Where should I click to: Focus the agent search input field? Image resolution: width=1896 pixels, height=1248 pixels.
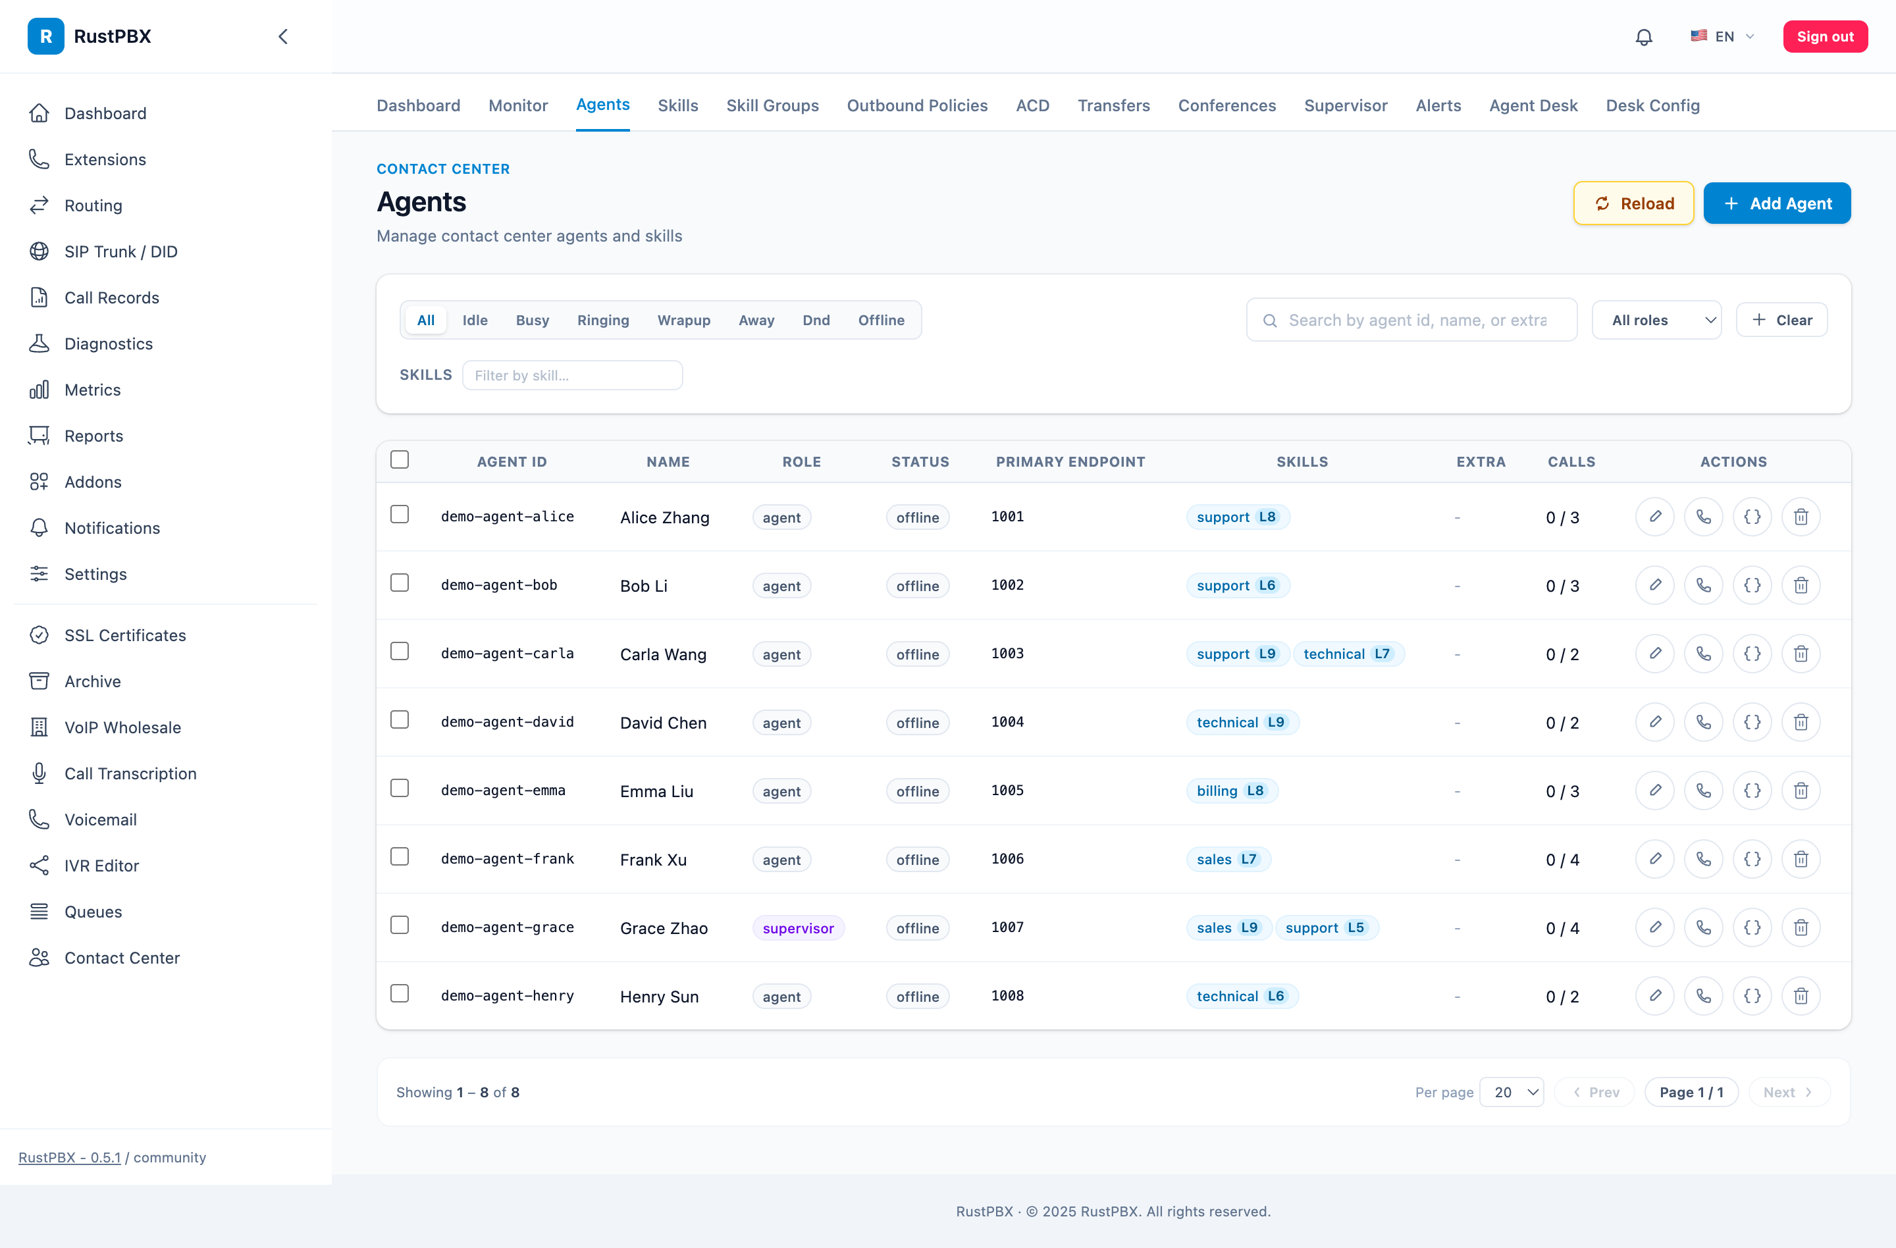click(1411, 320)
